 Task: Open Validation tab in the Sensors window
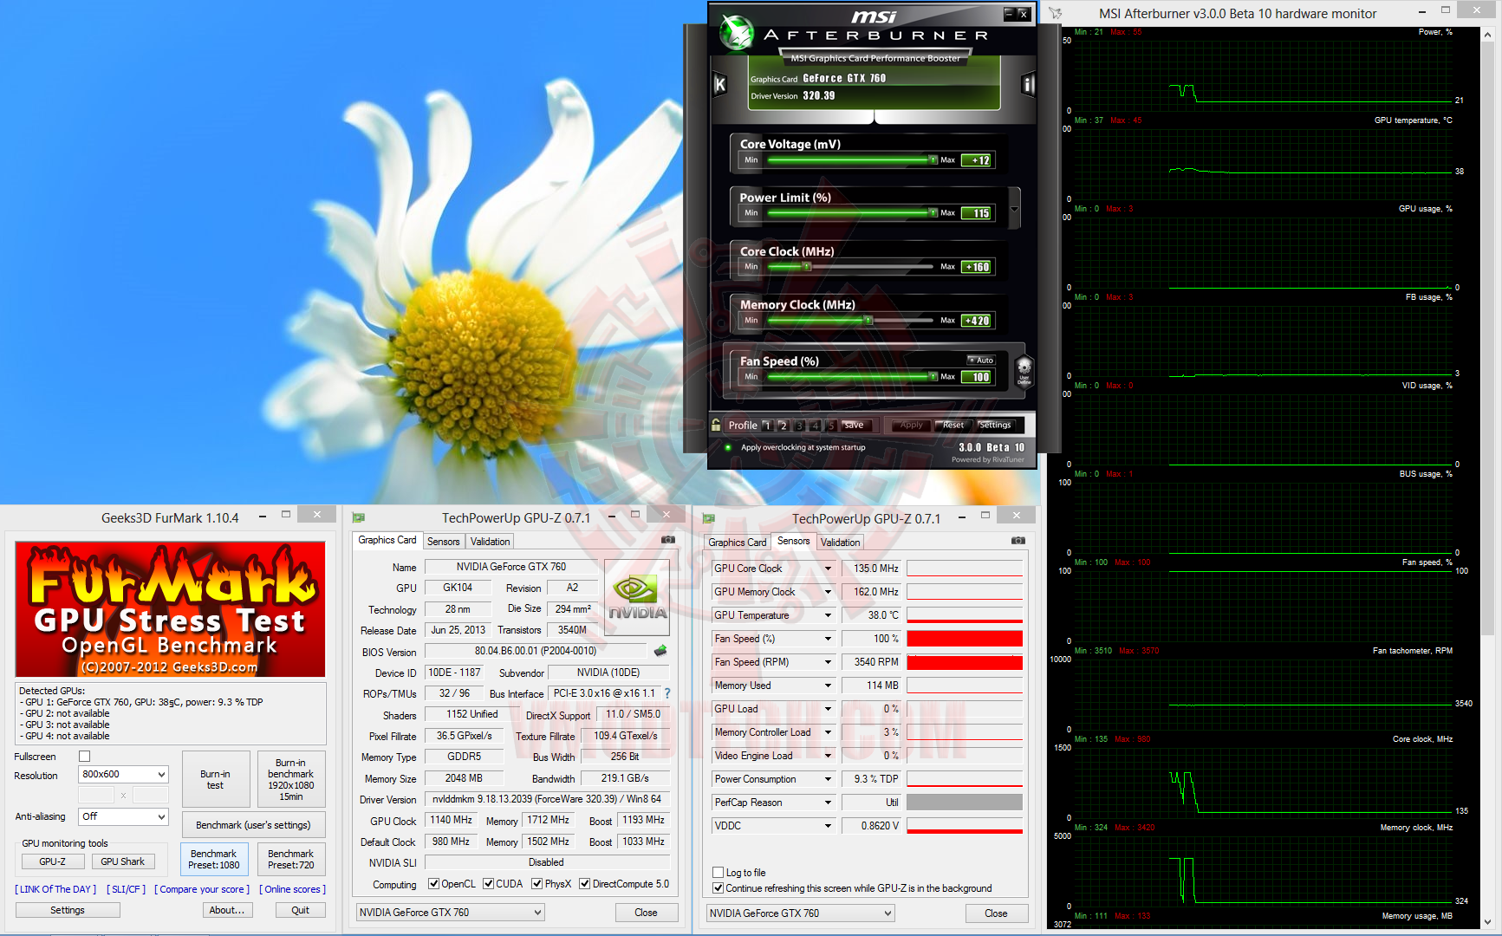(840, 543)
